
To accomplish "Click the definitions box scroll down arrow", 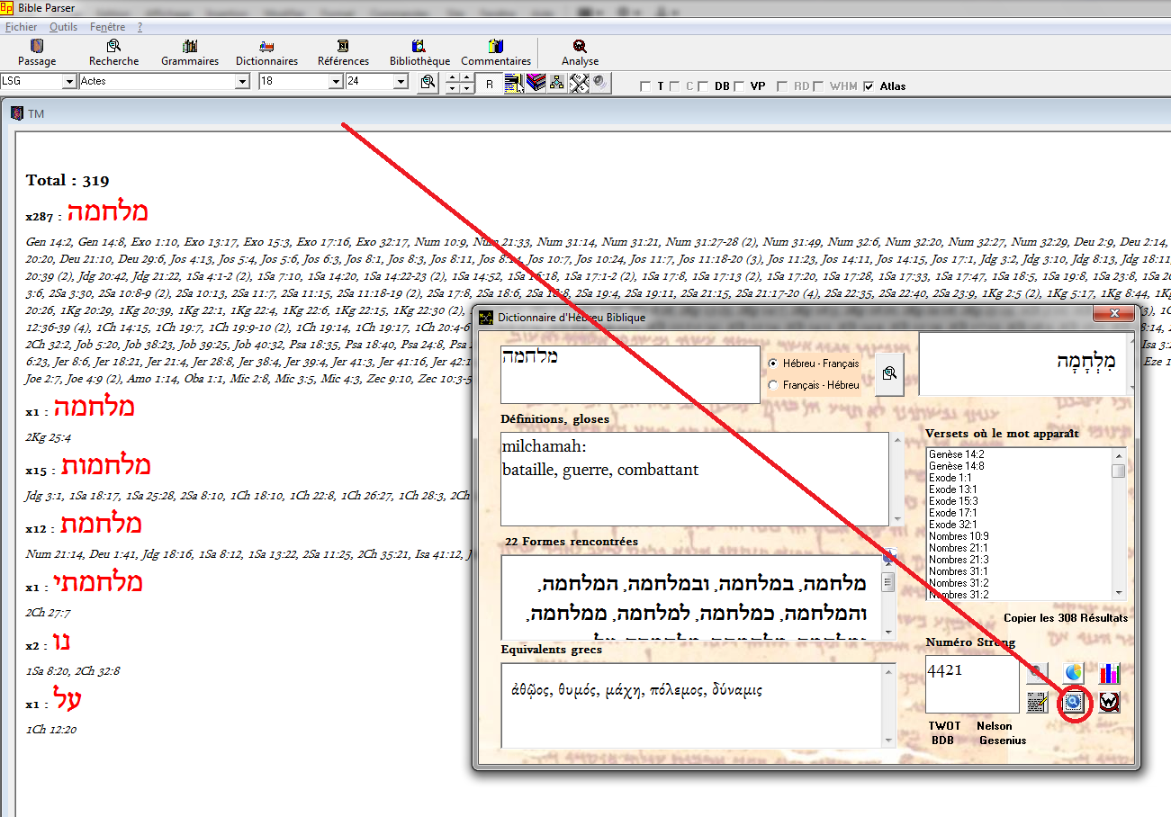I will click(896, 520).
